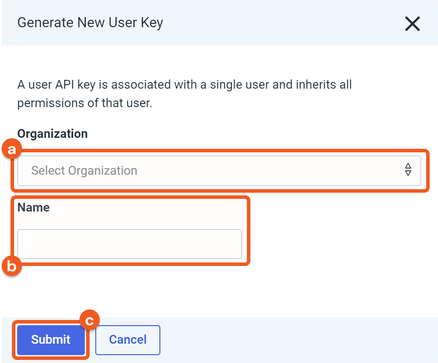Click into the Name text field
Image resolution: width=438 pixels, height=363 pixels.
130,244
